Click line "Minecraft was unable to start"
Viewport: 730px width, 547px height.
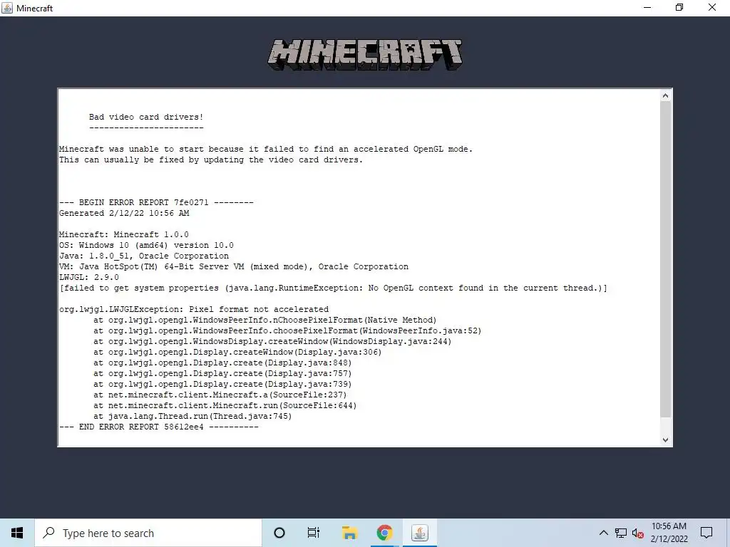coord(266,150)
